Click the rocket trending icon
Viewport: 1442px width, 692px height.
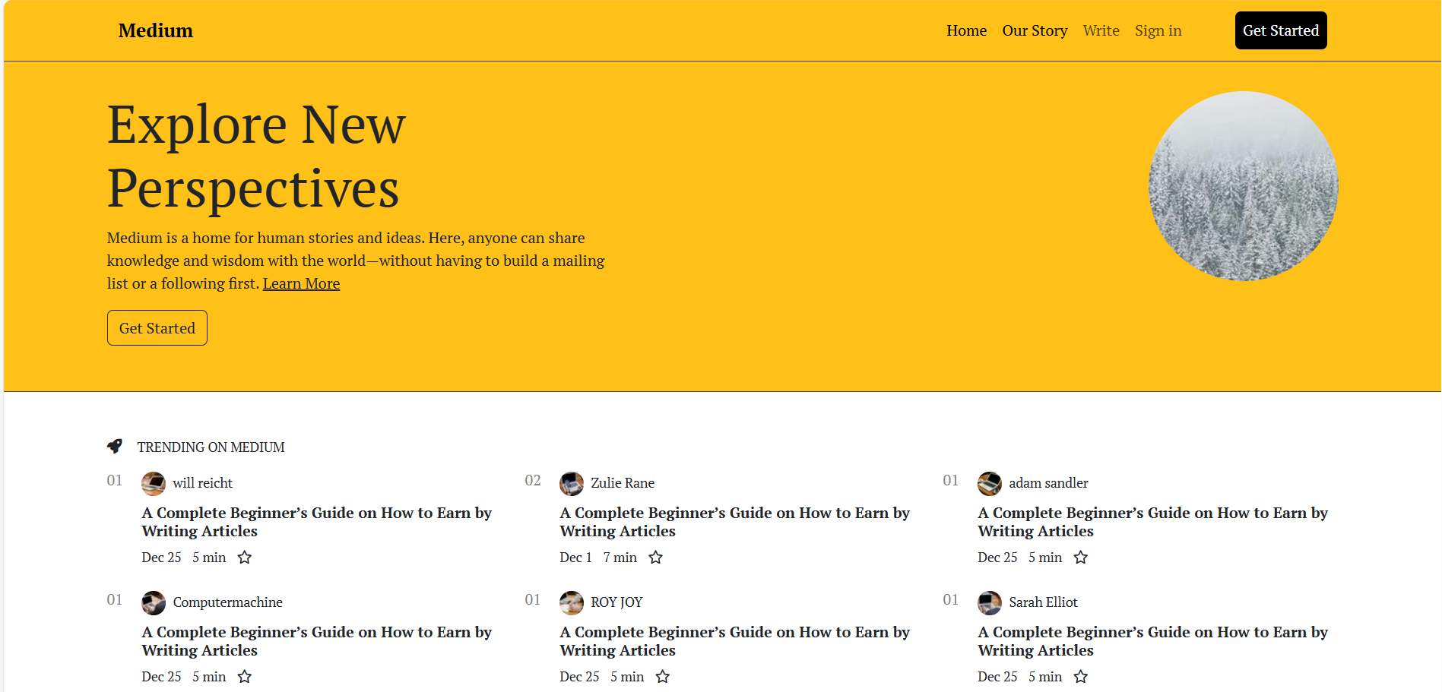[115, 446]
